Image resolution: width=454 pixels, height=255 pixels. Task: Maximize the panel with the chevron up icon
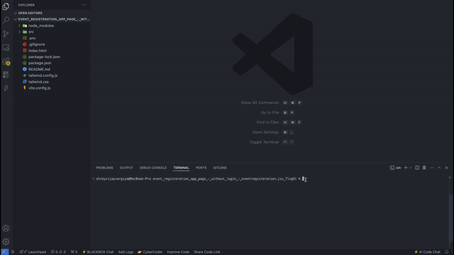coord(439,168)
